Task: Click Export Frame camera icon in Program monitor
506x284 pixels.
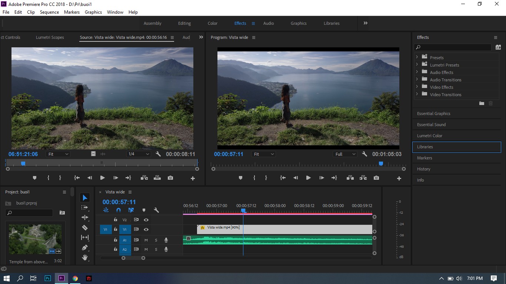Action: [x=376, y=178]
